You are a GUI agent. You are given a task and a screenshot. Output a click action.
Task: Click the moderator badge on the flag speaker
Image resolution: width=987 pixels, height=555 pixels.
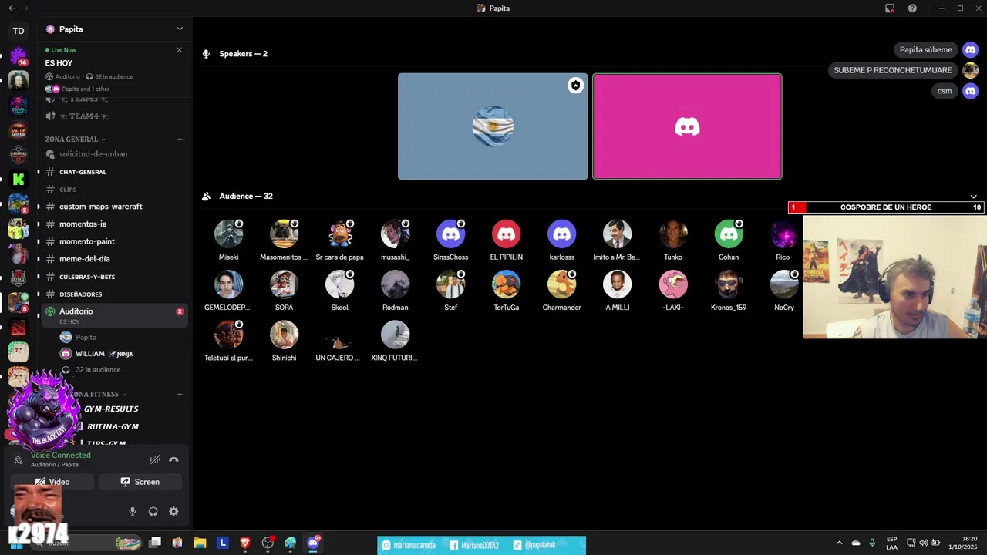[x=575, y=86]
